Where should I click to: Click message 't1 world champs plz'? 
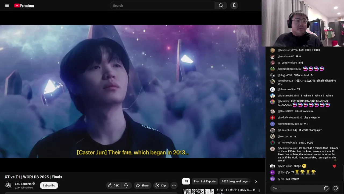point(310,130)
